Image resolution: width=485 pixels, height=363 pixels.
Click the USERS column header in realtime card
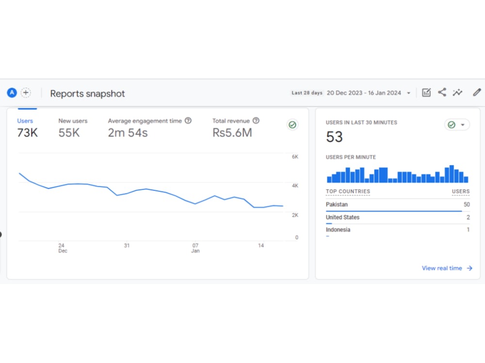461,191
